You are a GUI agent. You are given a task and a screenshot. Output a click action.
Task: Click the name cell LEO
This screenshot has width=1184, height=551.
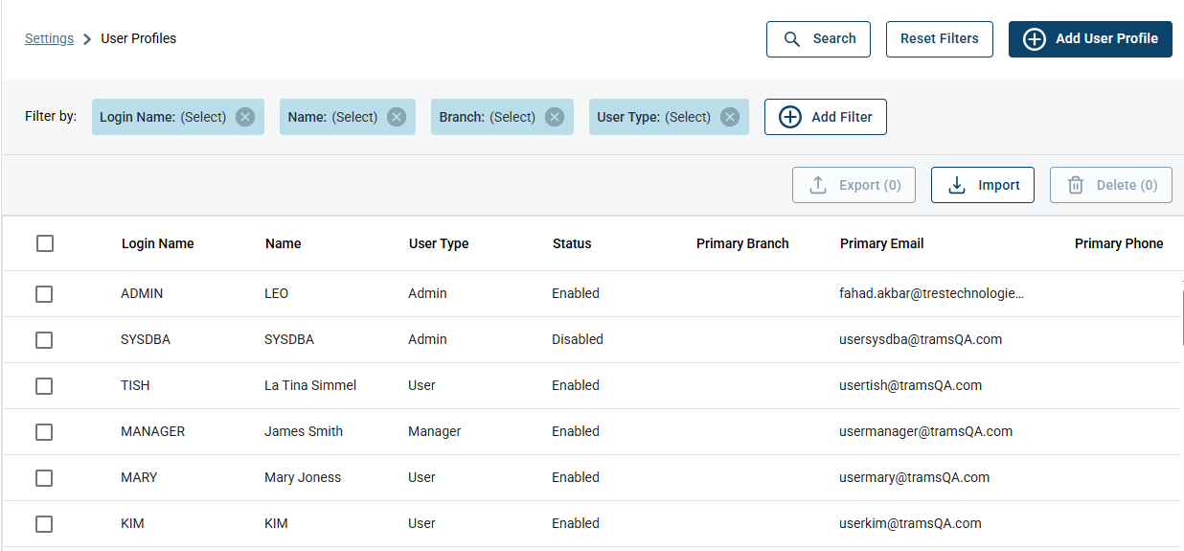click(x=277, y=293)
